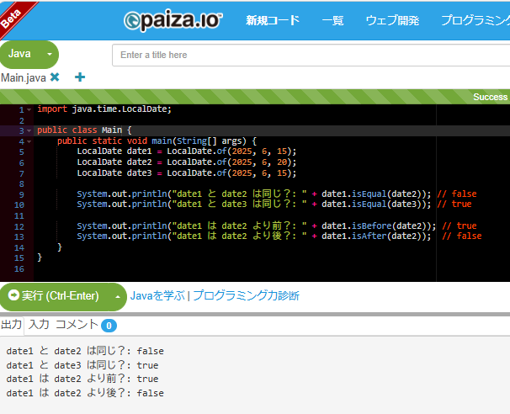The image size is (510, 414).
Task: Fold the Main class at line 3
Action: click(29, 130)
